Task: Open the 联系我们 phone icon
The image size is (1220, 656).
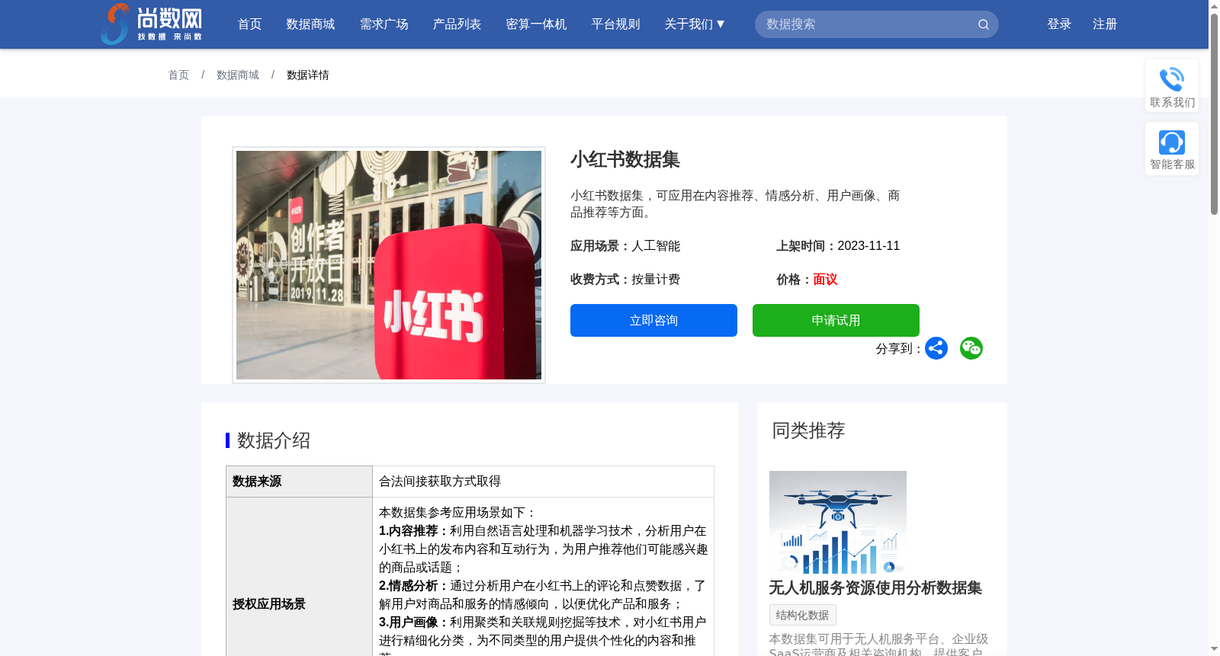Action: click(x=1172, y=79)
